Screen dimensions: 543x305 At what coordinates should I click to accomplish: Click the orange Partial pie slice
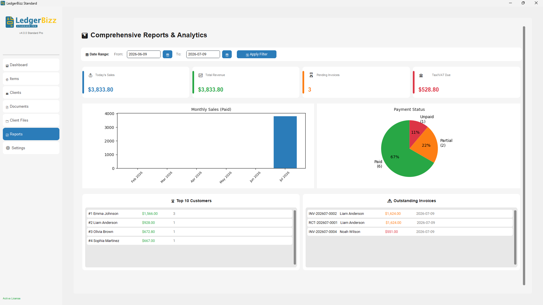click(x=426, y=145)
